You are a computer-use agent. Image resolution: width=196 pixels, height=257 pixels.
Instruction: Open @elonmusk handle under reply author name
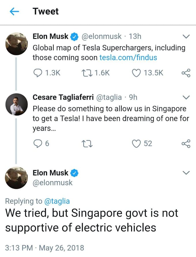click(x=52, y=183)
